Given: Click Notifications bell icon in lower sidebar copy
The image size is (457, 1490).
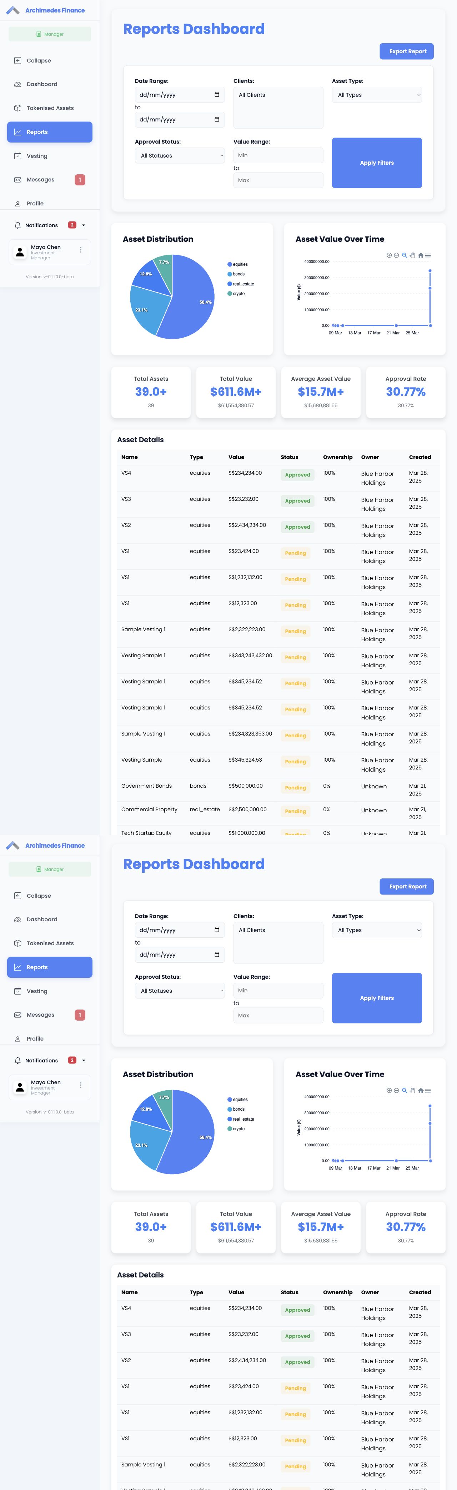Looking at the screenshot, I should click(17, 1061).
